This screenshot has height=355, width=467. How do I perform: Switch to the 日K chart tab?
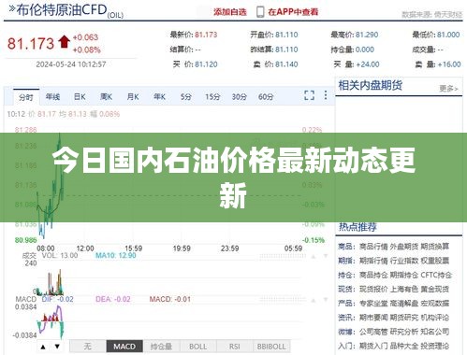coord(80,97)
